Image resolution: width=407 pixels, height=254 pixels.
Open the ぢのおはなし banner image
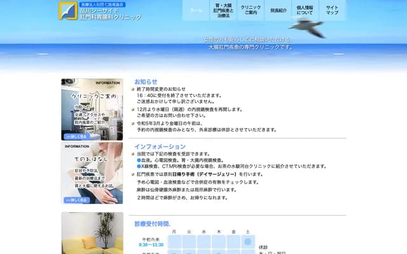point(92,173)
